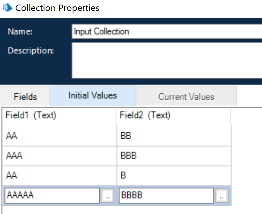The height and width of the screenshot is (214, 262).
Task: Edit the BBBB text field
Action: (166, 195)
